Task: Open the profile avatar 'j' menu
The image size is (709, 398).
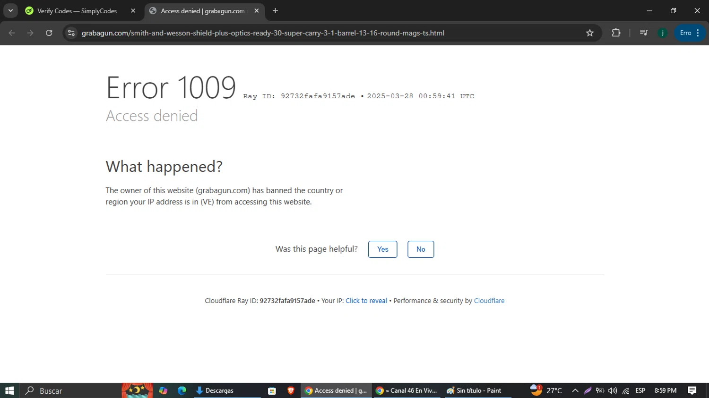Action: pos(663,33)
